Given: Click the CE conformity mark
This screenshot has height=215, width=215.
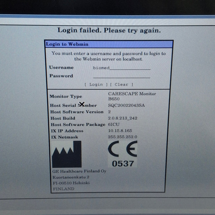Looking at the screenshot, I should 122,150.
